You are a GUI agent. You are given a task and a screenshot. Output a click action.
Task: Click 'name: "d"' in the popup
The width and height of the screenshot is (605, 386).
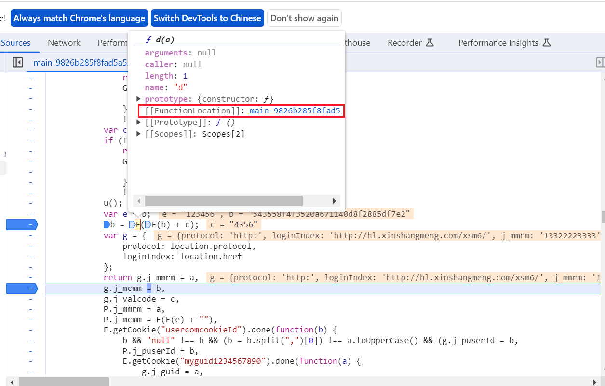166,87
